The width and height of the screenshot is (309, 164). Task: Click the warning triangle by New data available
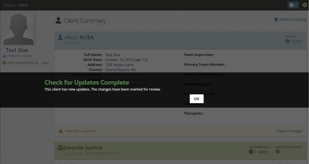[61, 131]
